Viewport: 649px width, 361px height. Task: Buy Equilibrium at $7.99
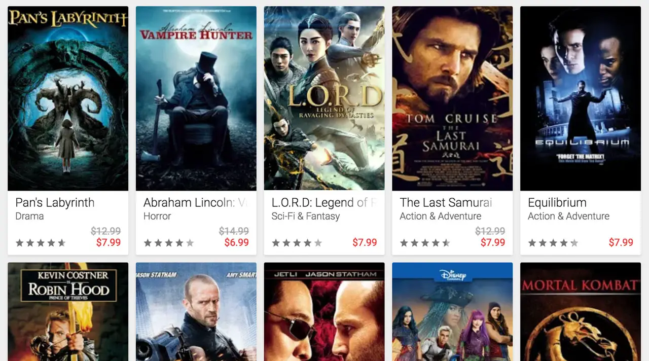[621, 242]
